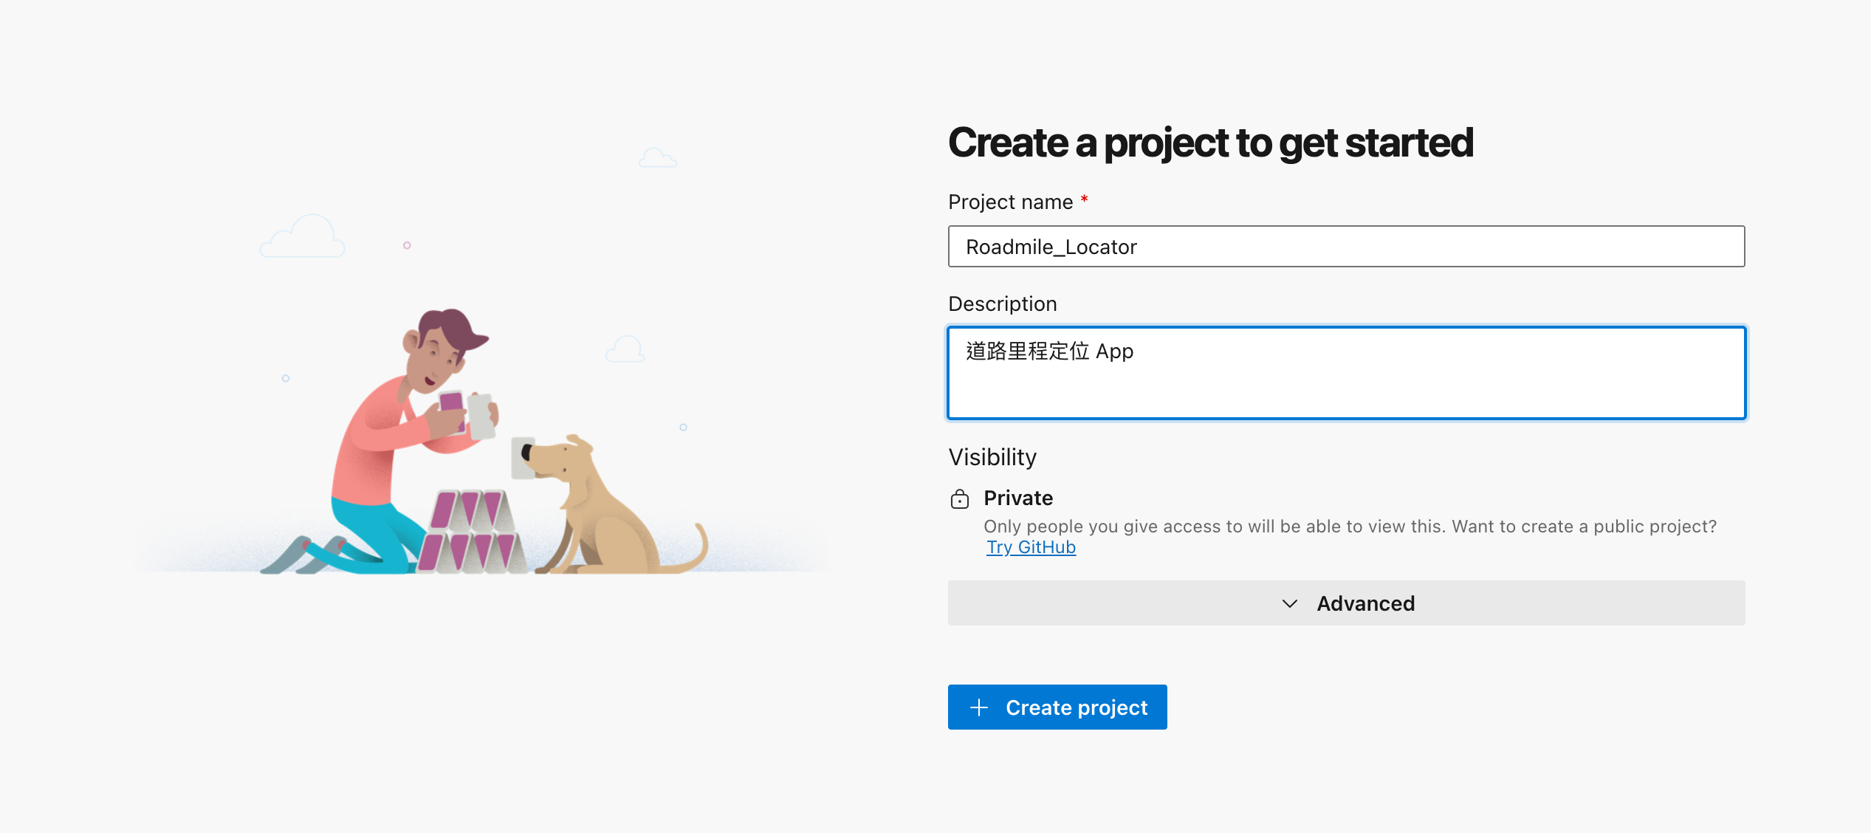The image size is (1871, 833).
Task: Click the red required asterisk
Action: pyautogui.click(x=1084, y=199)
